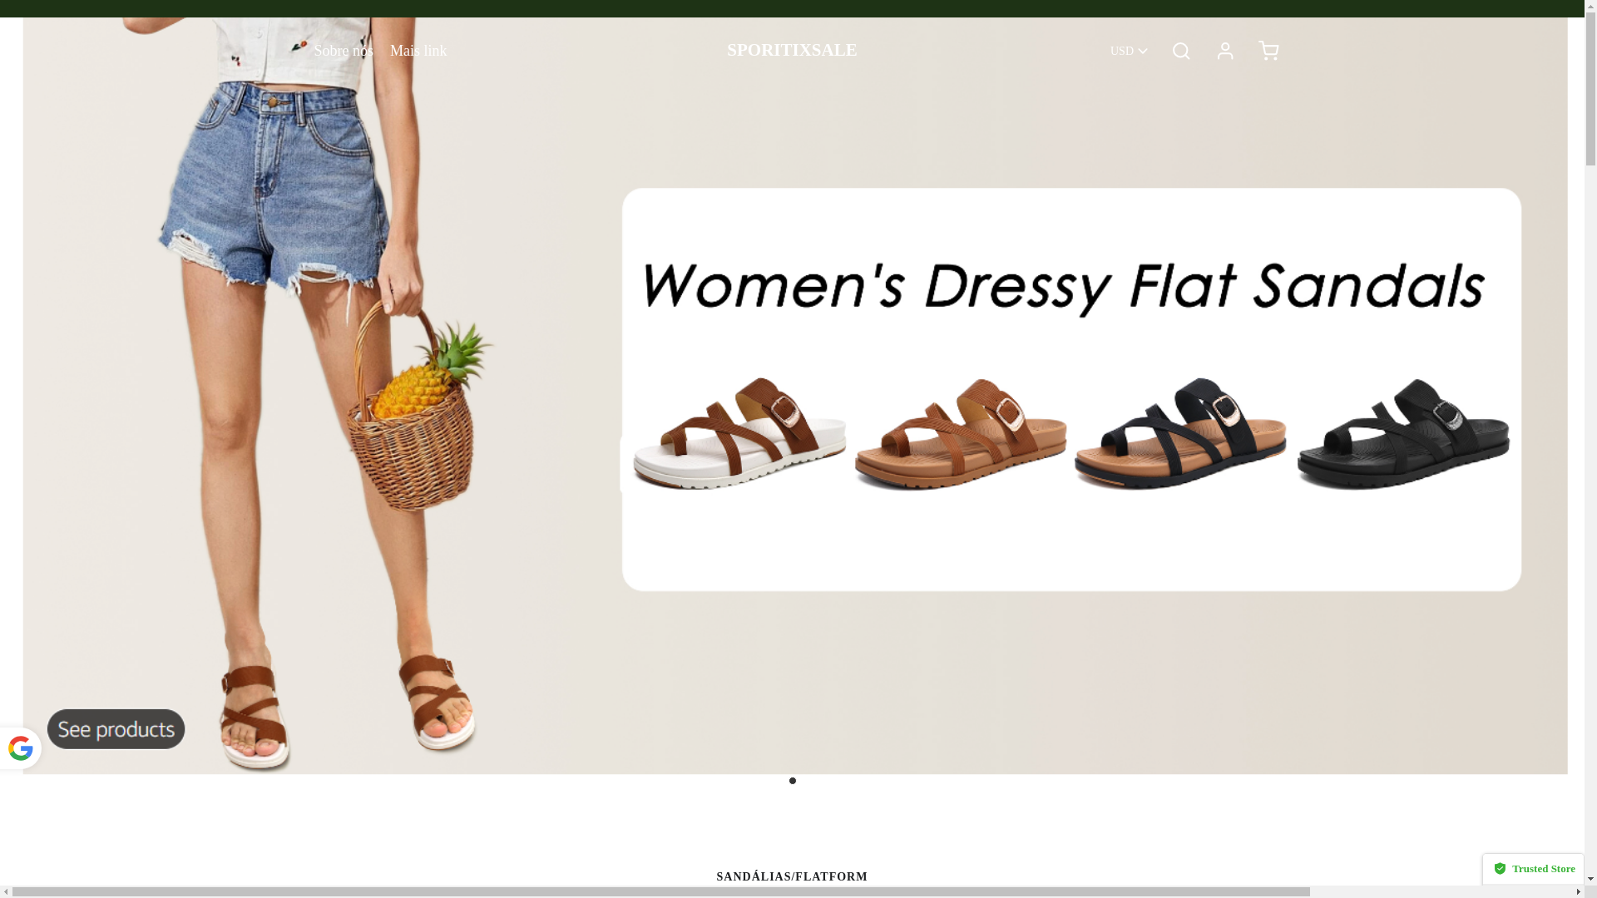Image resolution: width=1597 pixels, height=898 pixels.
Task: Click the user account icon
Action: tap(1224, 51)
